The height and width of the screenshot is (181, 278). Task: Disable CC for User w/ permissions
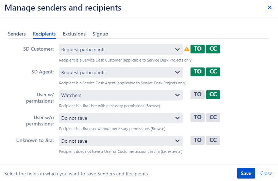pyautogui.click(x=213, y=95)
